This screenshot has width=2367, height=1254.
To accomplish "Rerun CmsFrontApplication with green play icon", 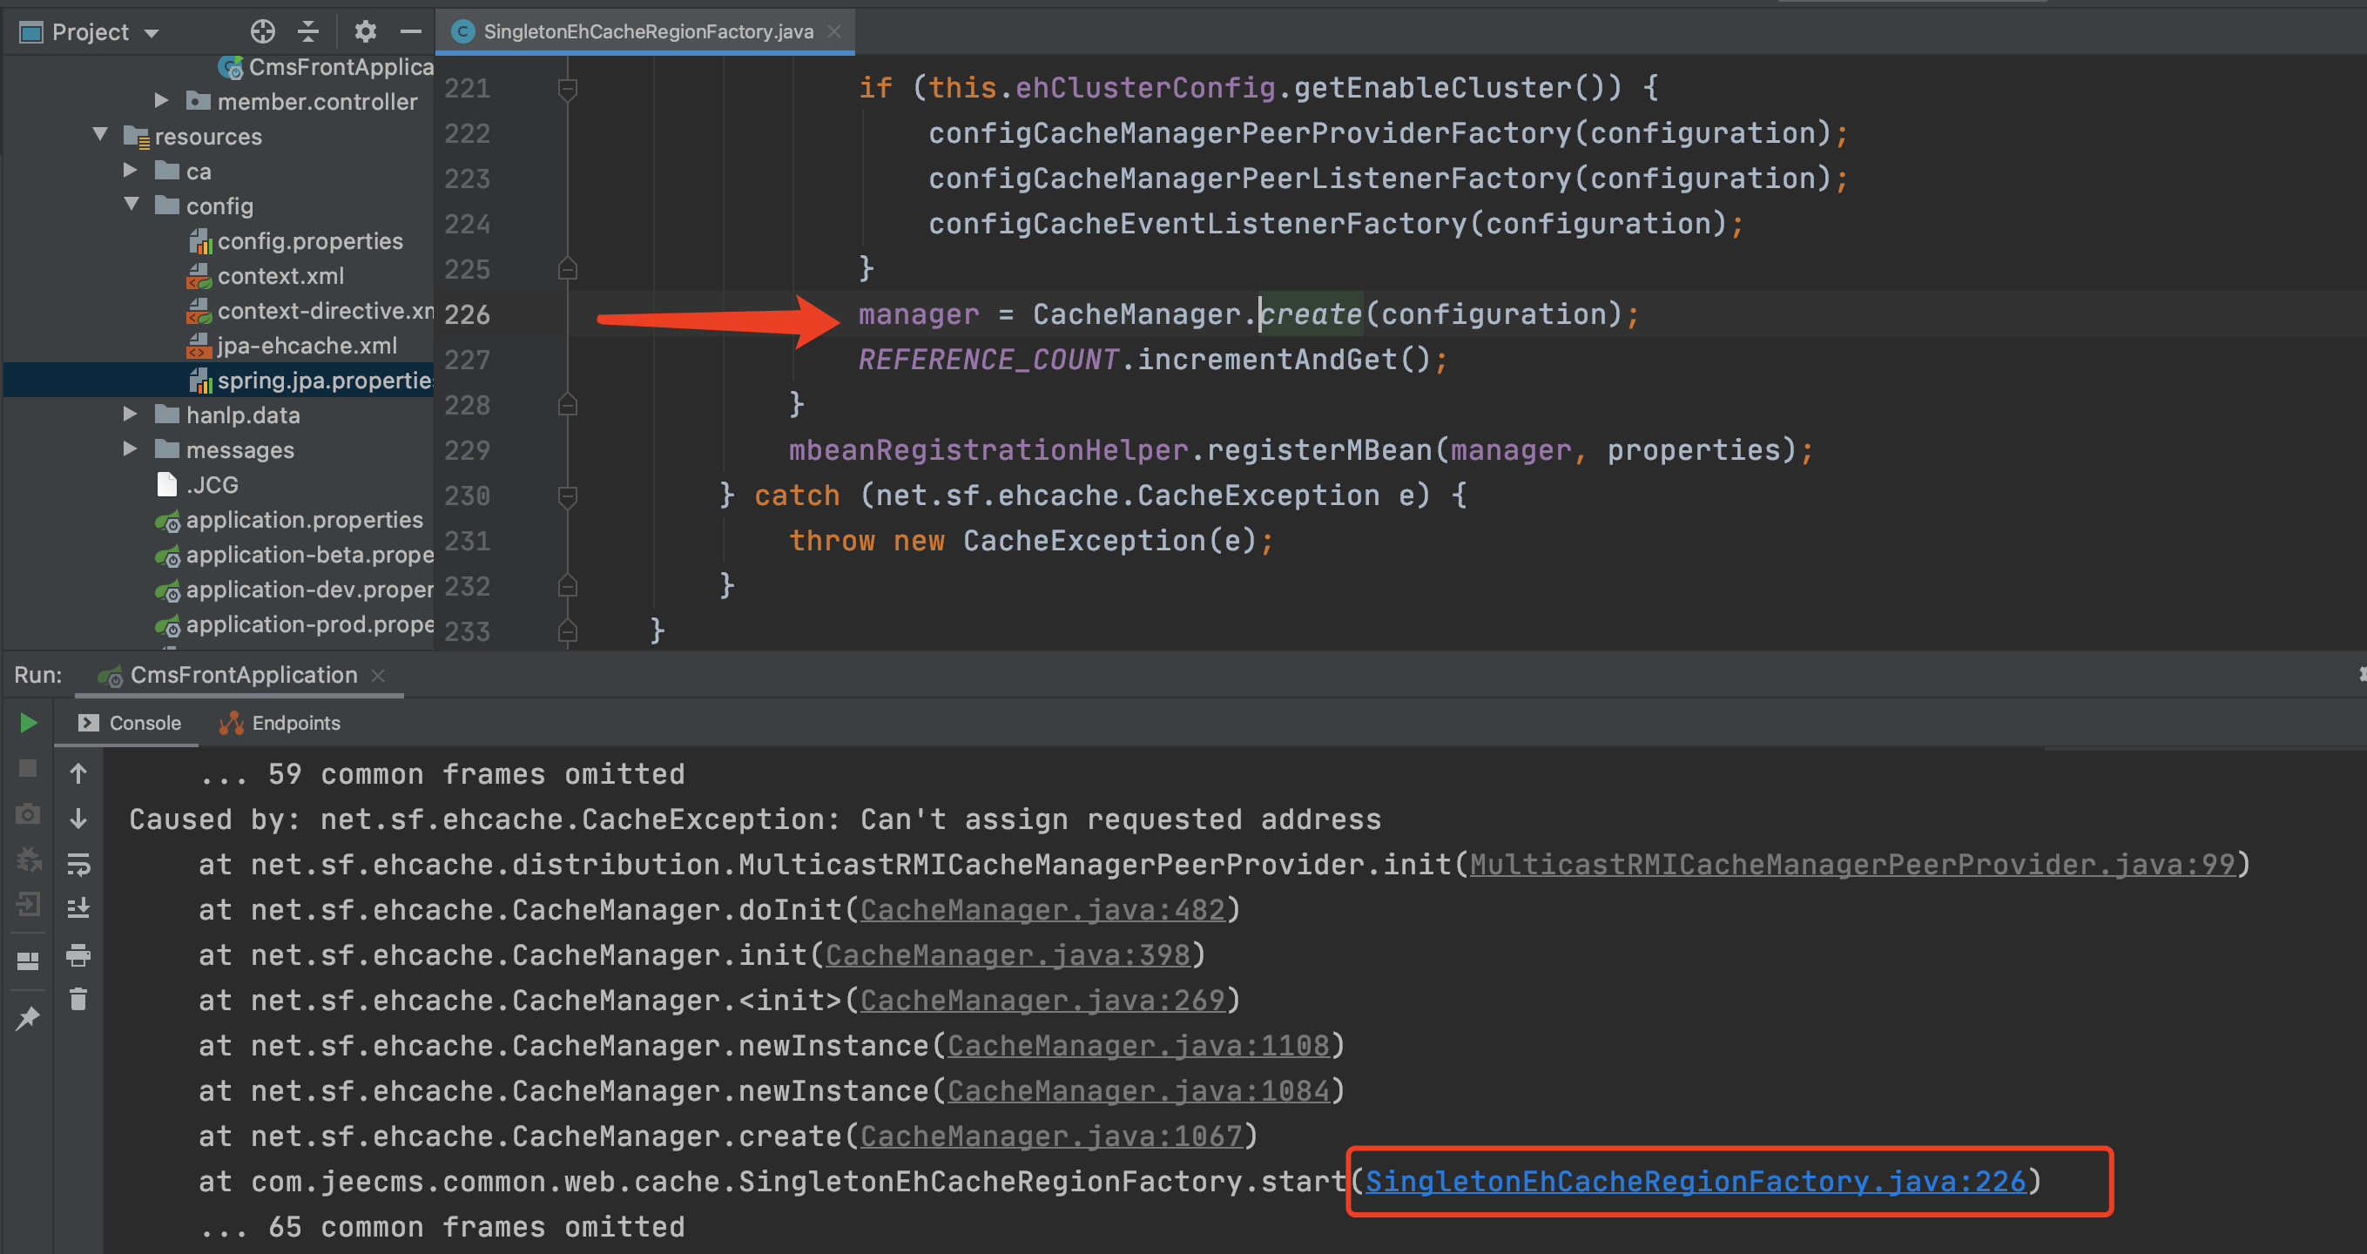I will pyautogui.click(x=29, y=723).
